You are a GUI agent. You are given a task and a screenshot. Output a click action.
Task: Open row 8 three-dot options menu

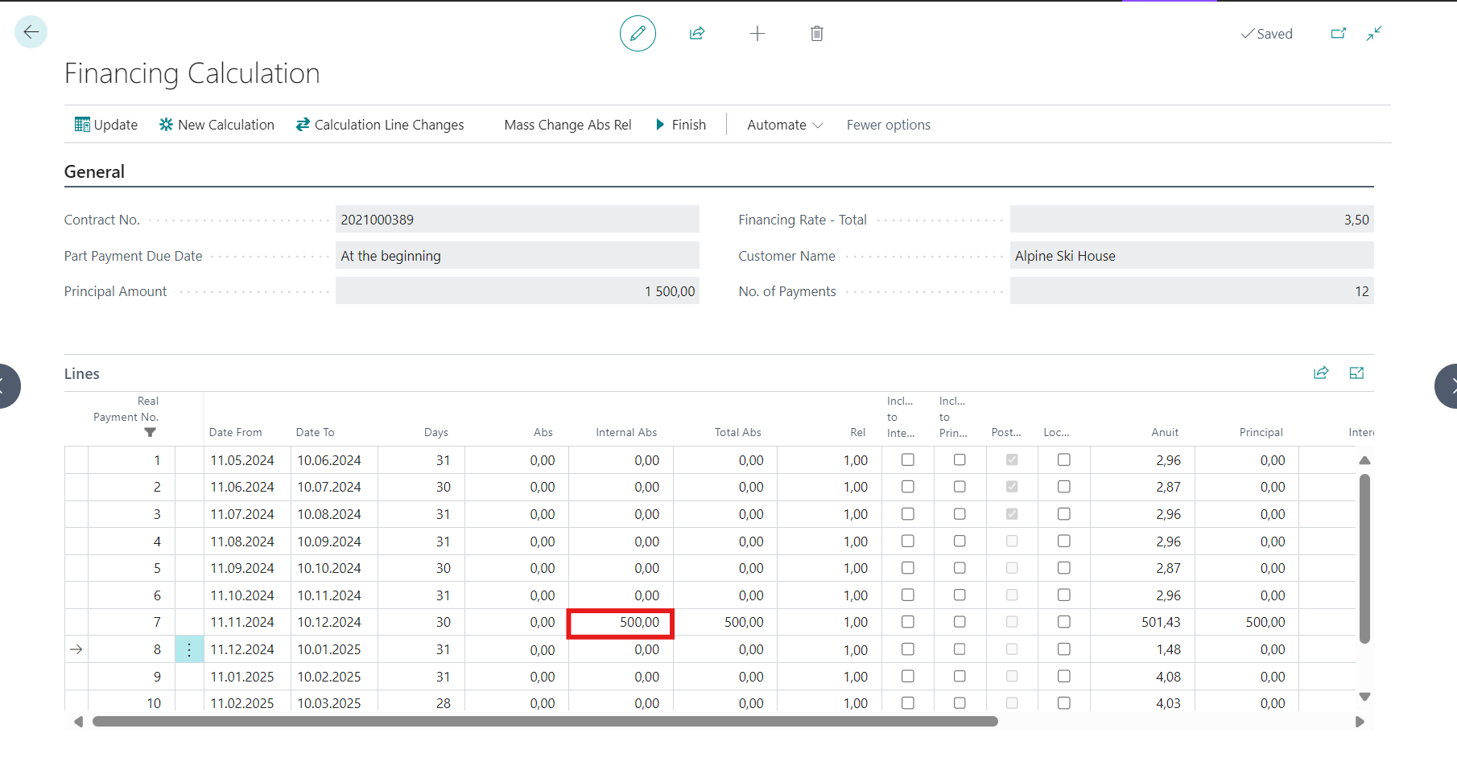(x=189, y=650)
